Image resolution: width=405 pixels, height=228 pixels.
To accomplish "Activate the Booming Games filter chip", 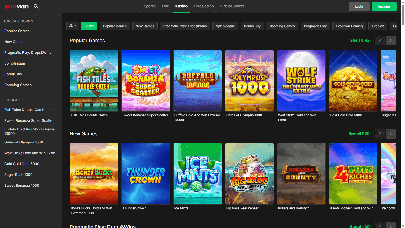I will click(x=282, y=26).
